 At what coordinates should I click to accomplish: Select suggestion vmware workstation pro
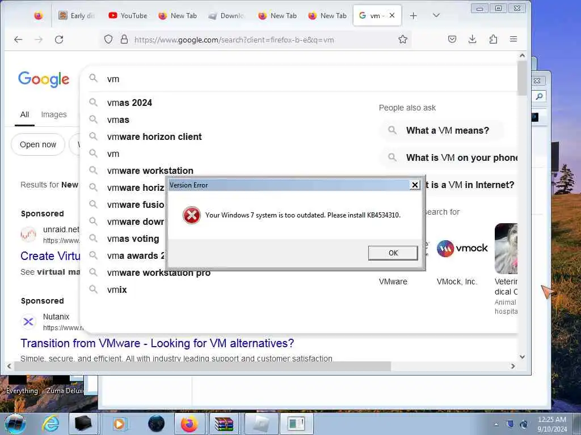(x=159, y=273)
